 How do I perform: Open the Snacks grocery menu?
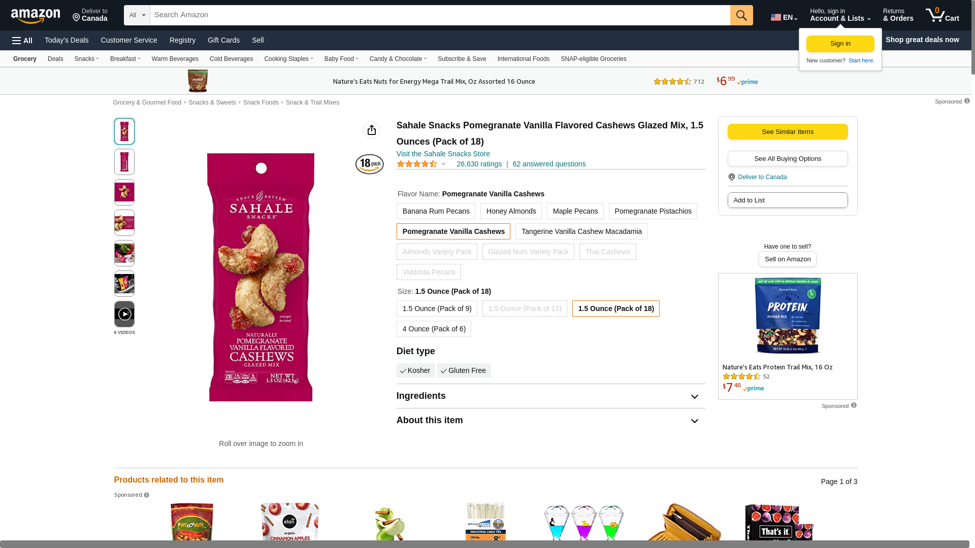pos(86,59)
